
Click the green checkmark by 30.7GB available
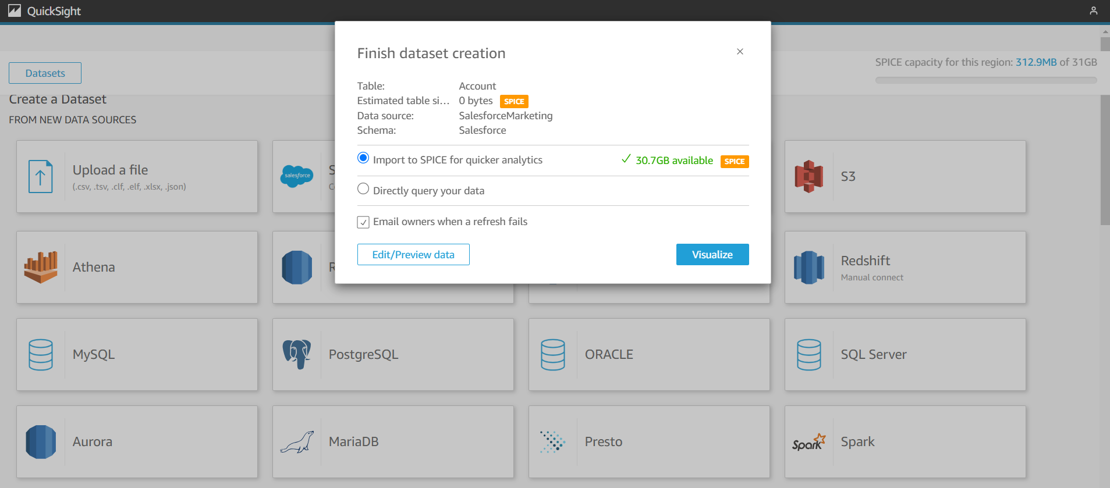click(x=626, y=159)
